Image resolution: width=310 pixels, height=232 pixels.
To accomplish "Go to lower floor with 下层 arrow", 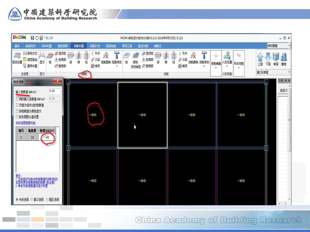I will click(268, 59).
